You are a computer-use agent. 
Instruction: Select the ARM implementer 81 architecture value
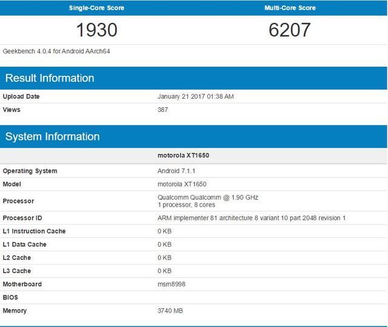(252, 218)
